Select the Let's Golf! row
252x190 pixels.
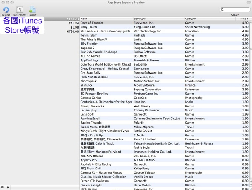[164, 114]
